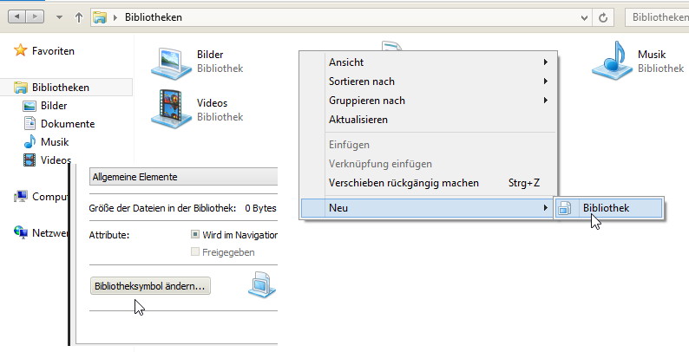Click the Forward navigation arrow
This screenshot has height=352, width=689.
(x=35, y=17)
